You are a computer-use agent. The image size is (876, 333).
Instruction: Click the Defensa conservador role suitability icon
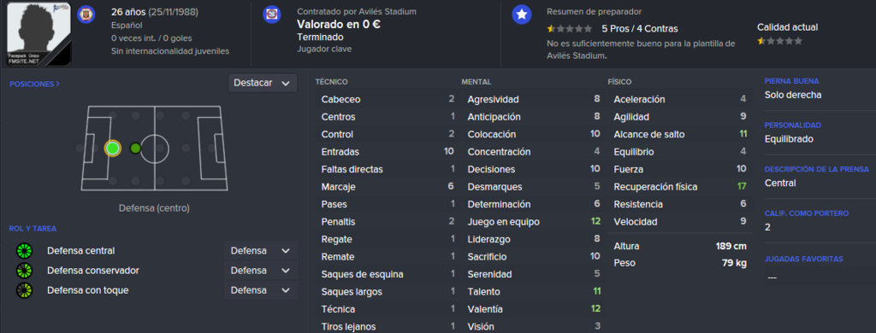pyautogui.click(x=25, y=271)
